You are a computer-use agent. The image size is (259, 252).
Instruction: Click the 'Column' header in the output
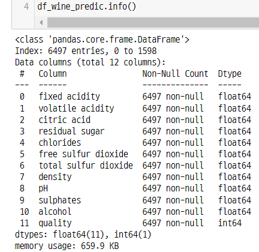click(x=53, y=74)
